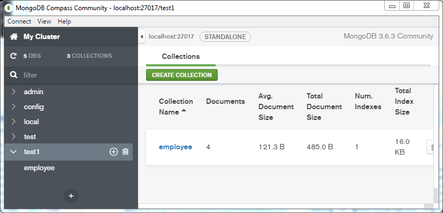Collapse the sidebar with the arrow toggle
This screenshot has width=443, height=213.
tap(142, 36)
